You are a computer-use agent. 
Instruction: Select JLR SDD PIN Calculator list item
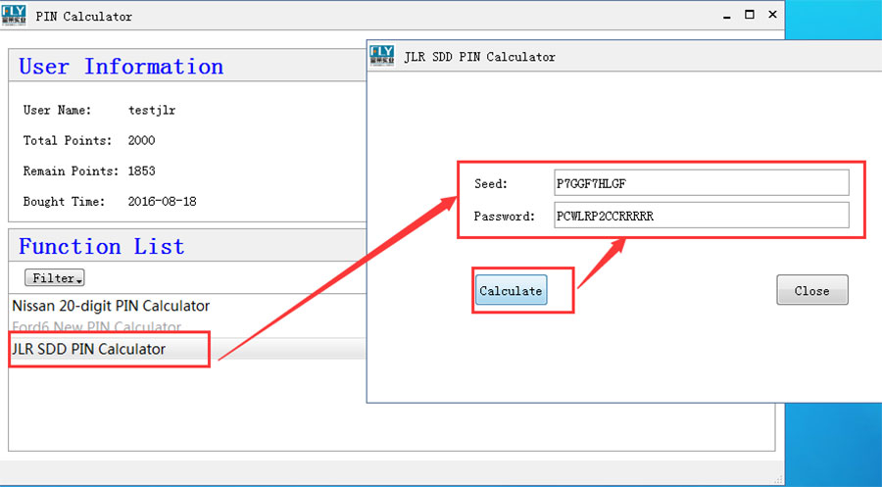(89, 349)
